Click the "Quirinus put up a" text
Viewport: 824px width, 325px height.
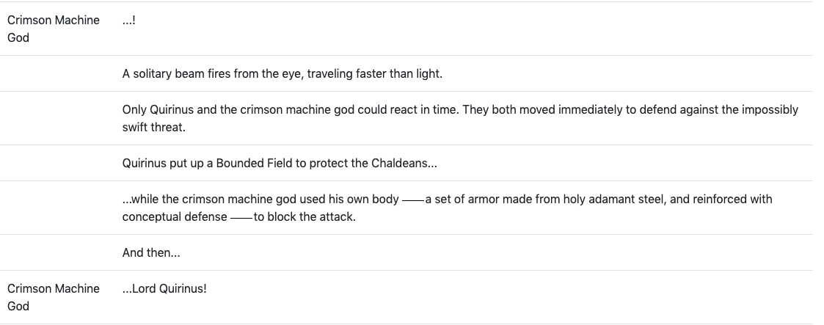point(163,164)
